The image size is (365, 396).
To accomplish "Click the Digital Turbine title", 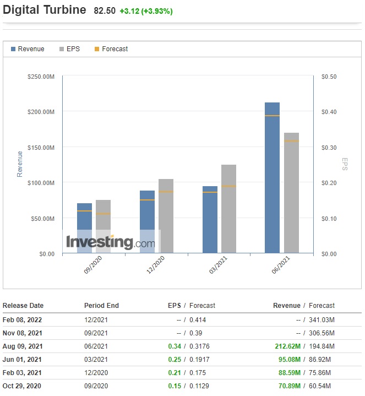I will coord(45,10).
